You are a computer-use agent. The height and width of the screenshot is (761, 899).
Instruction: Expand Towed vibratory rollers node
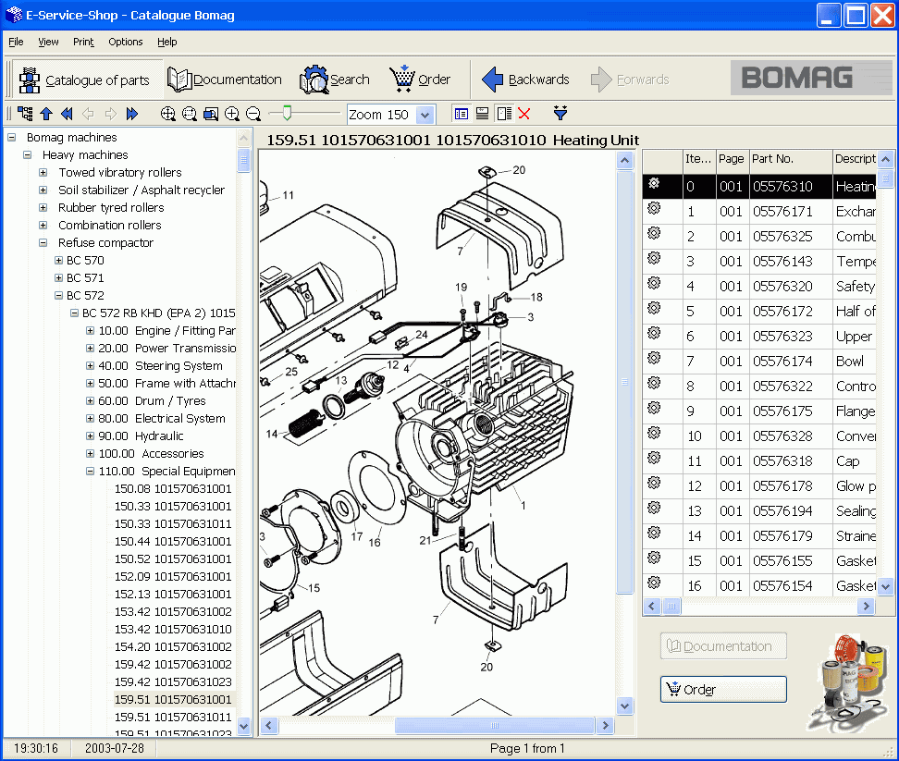click(43, 173)
